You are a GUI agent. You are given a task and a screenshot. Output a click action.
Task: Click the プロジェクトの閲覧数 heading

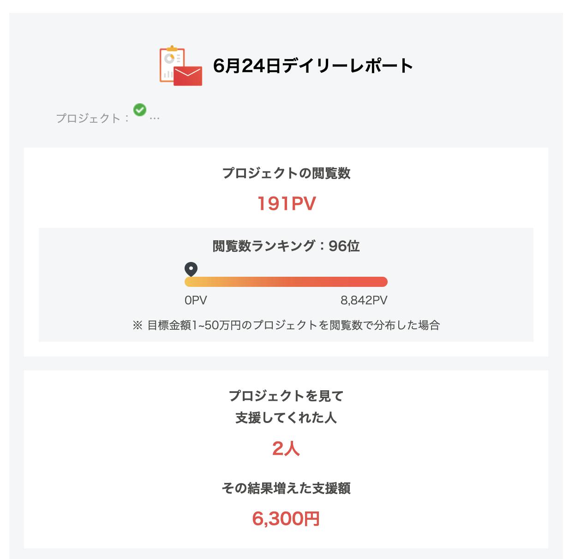[x=286, y=173]
